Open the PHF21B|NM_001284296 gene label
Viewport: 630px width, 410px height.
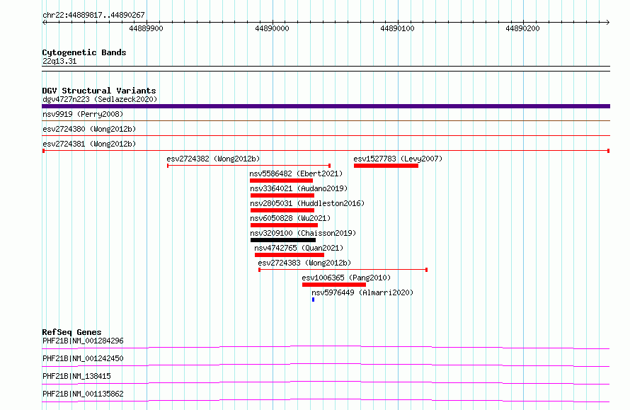pos(83,341)
